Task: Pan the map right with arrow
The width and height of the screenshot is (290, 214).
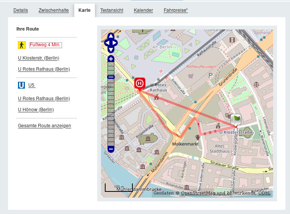Action: 115,43
